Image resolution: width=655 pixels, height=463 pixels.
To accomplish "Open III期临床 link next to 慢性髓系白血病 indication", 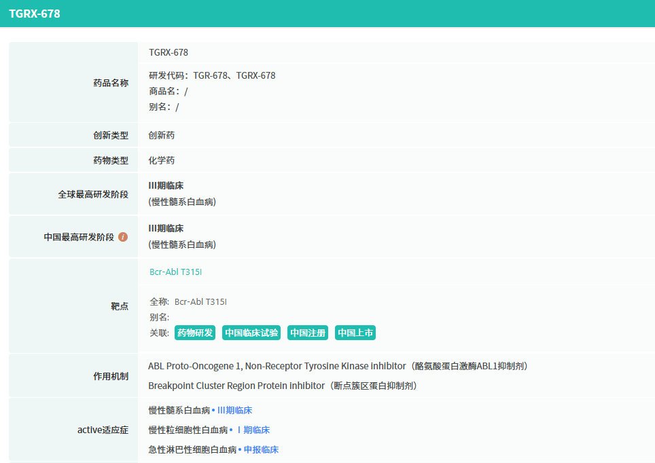I will 234,411.
